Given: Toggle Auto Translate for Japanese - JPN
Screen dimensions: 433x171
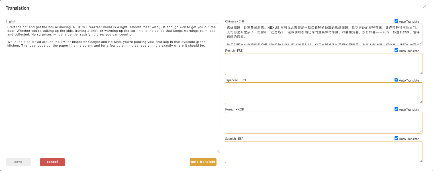Looking at the screenshot, I should pyautogui.click(x=396, y=80).
